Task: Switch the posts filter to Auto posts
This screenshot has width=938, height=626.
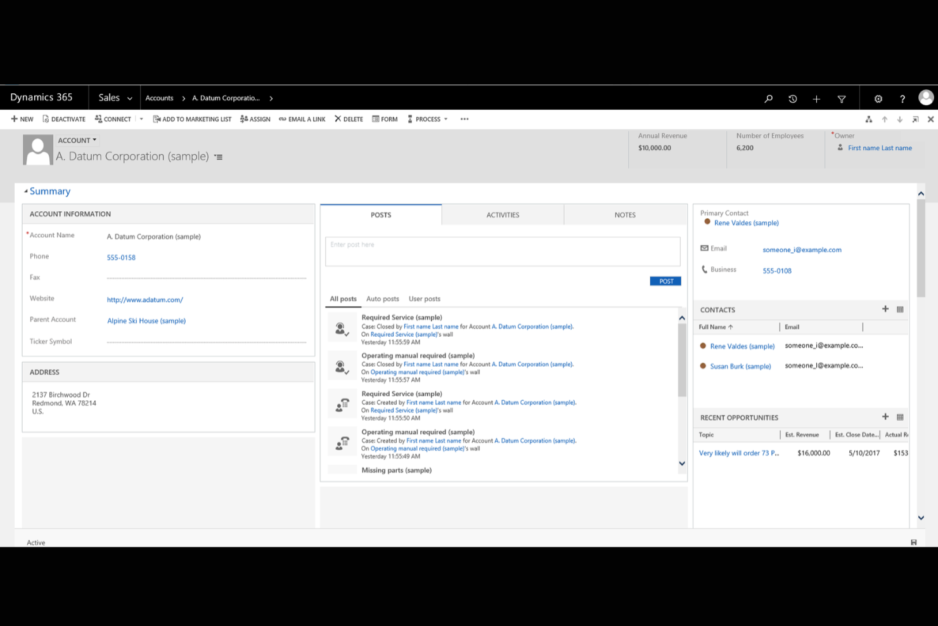Action: coord(382,299)
